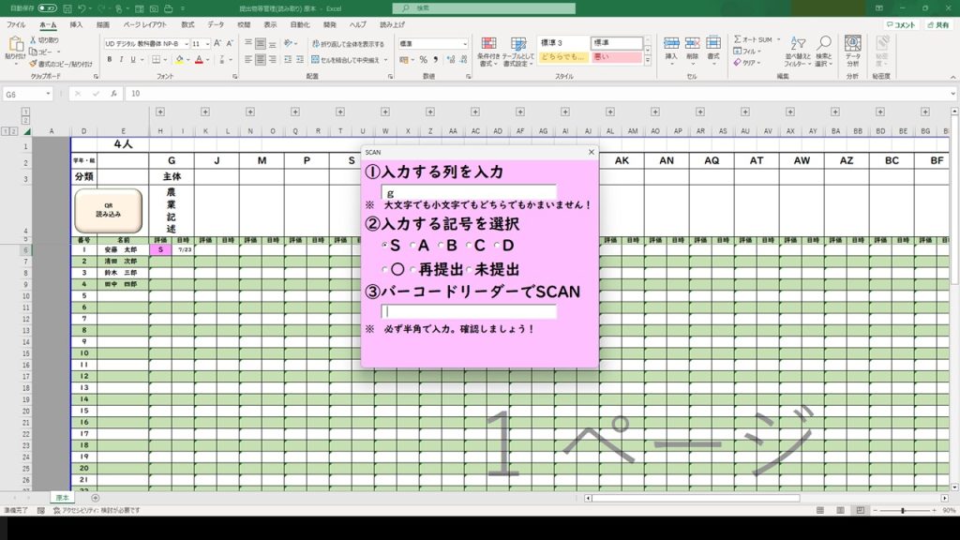Switch to the 挿入 ribbon tab
960x540 pixels.
coord(76,24)
